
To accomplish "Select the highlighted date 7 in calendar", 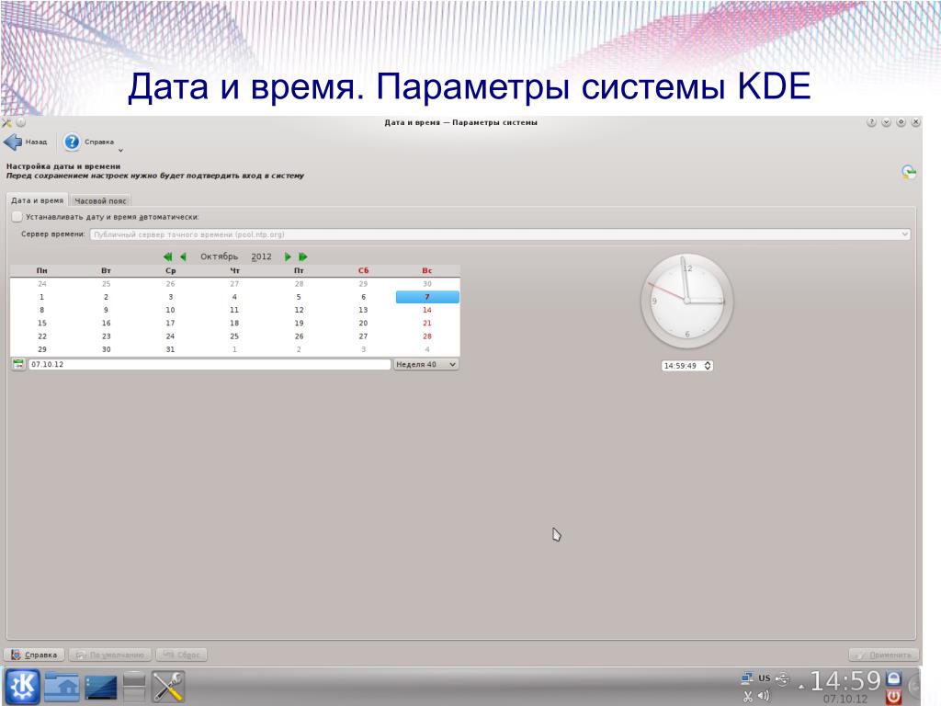I will click(x=427, y=297).
